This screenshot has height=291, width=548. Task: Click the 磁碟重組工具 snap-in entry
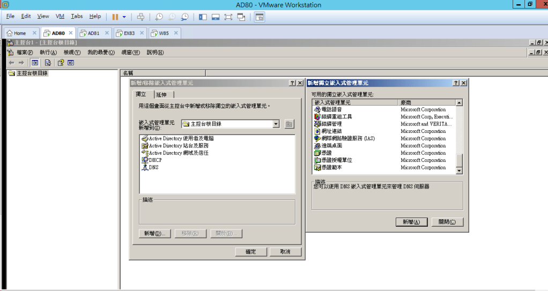(337, 117)
